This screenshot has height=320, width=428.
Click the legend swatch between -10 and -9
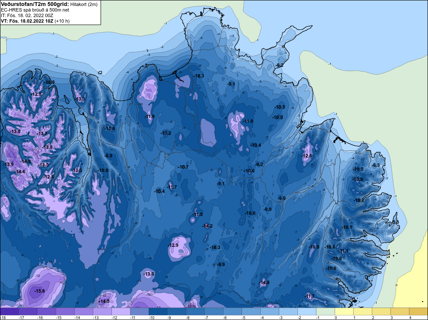point(158,311)
